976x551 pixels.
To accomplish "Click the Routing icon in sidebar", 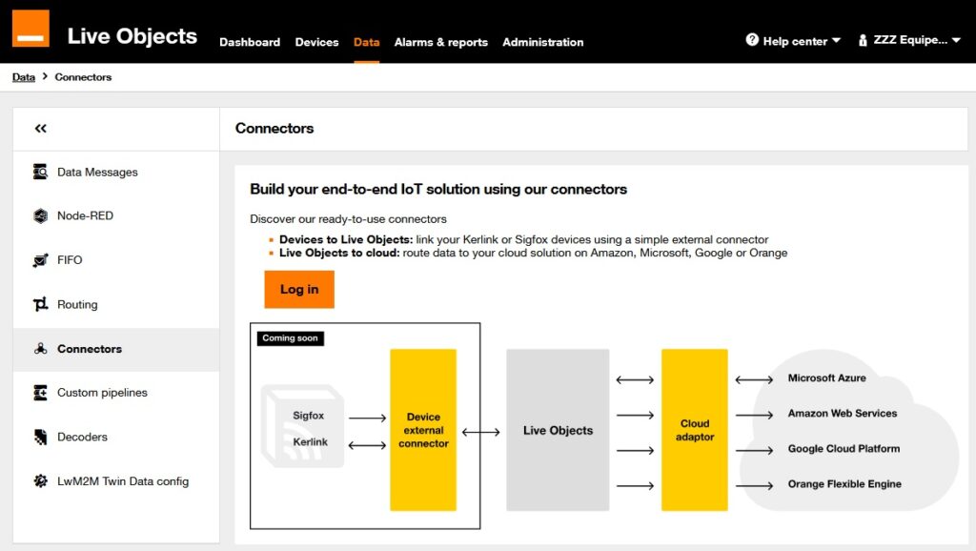I will pyautogui.click(x=40, y=304).
